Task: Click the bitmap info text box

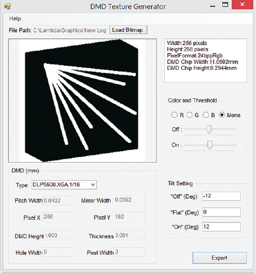Action: (x=205, y=60)
